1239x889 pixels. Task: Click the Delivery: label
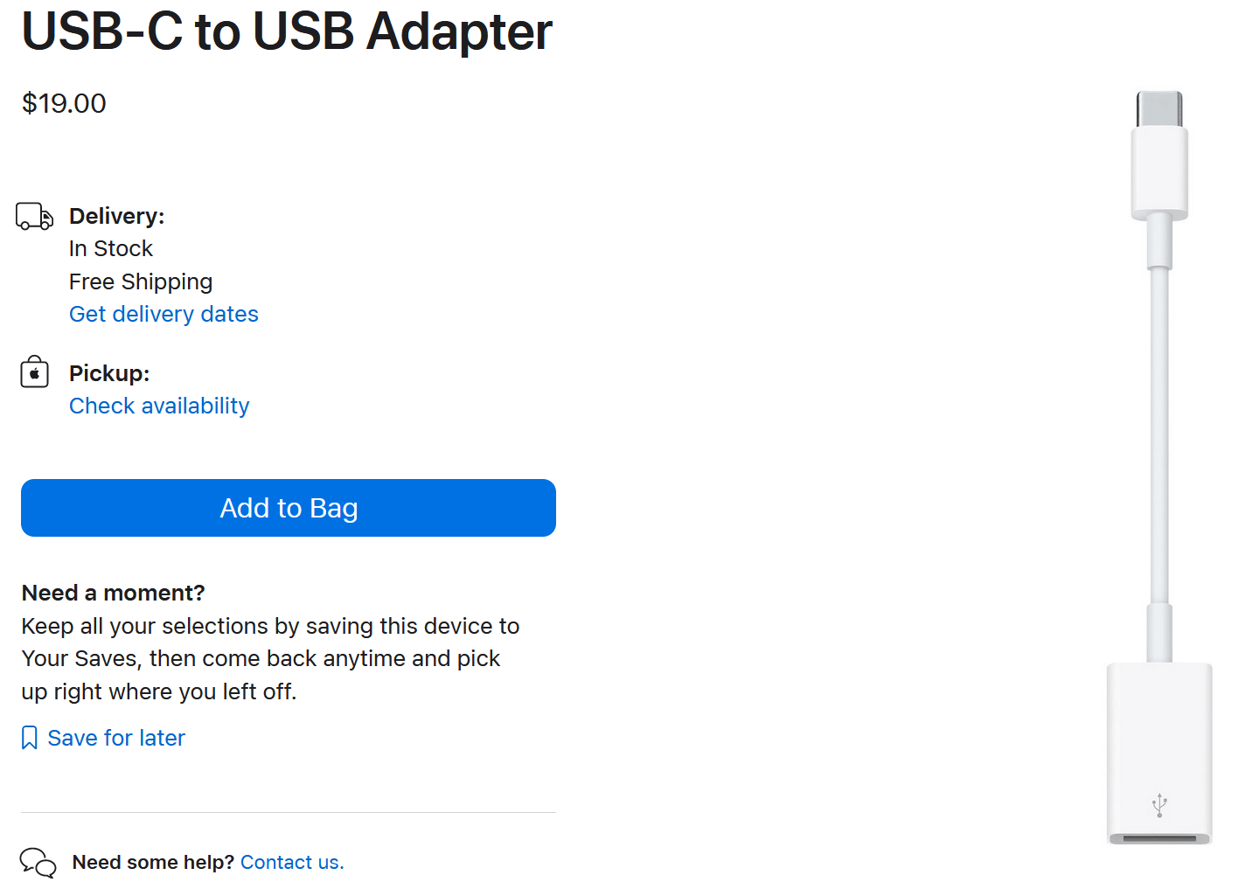(x=116, y=216)
